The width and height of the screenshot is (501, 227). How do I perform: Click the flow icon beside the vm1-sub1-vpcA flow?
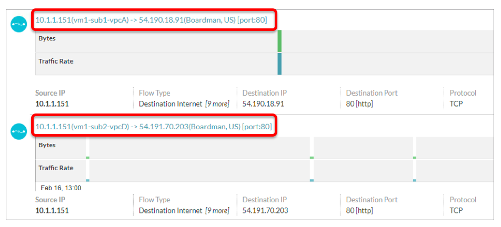pos(19,24)
